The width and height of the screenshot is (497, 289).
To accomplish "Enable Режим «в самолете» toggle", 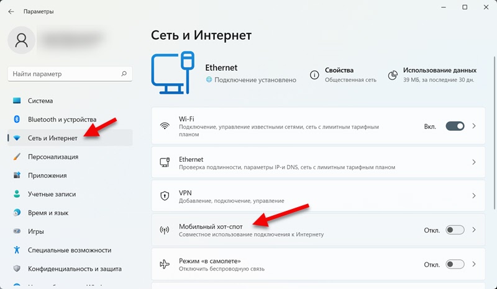I will pyautogui.click(x=455, y=265).
